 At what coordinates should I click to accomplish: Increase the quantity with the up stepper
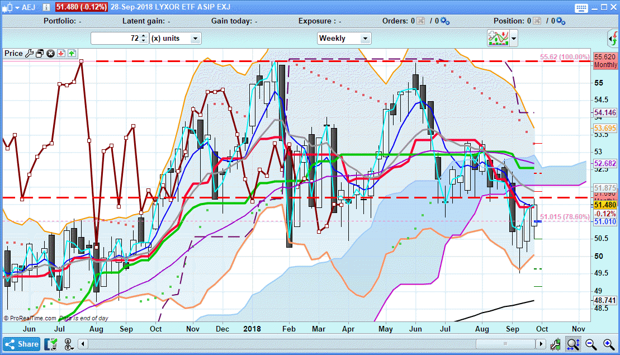tap(144, 36)
